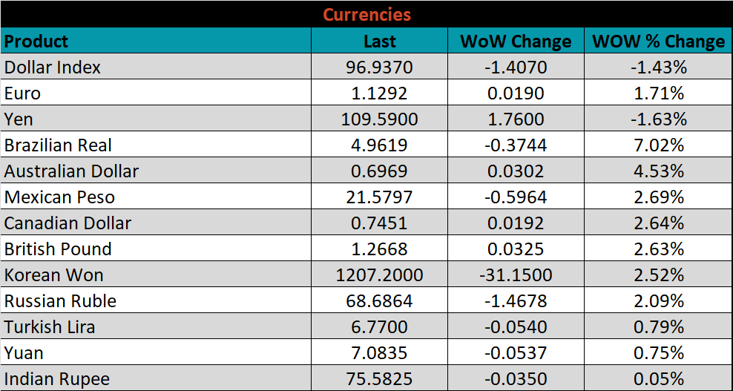733x391 pixels.
Task: Select the Product column header
Action: (x=36, y=41)
